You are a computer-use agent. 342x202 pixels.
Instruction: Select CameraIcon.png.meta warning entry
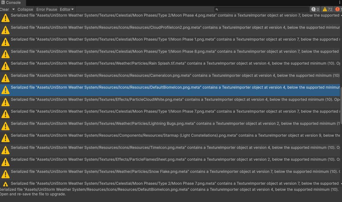[x=170, y=78]
